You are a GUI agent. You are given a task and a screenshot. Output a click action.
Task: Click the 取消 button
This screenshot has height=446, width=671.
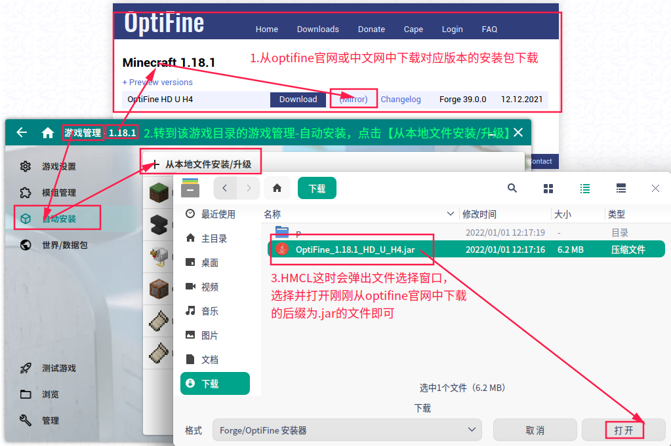tap(535, 430)
